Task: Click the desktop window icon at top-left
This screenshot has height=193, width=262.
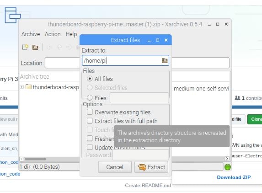Action: (13, 15)
